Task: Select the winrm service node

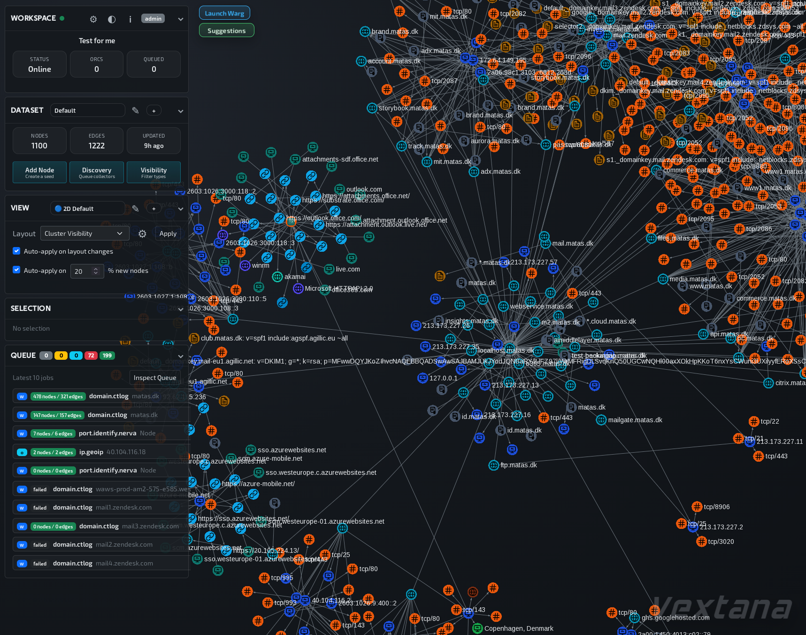Action: pyautogui.click(x=245, y=265)
